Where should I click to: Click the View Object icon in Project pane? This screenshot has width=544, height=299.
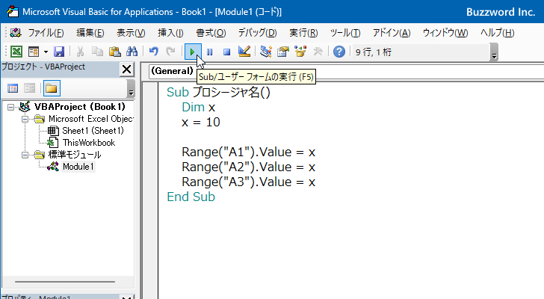pyautogui.click(x=29, y=88)
